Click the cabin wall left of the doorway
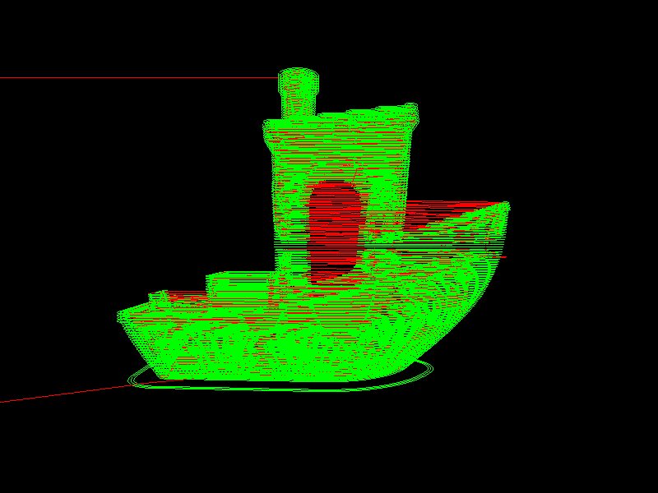This screenshot has width=658, height=493. click(288, 205)
